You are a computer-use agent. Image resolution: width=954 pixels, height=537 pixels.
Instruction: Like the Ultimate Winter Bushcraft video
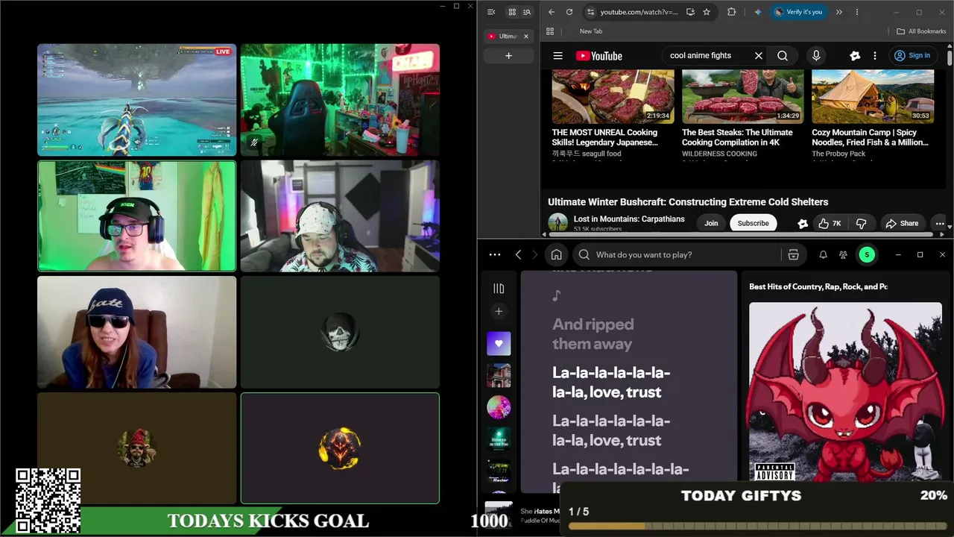(829, 223)
